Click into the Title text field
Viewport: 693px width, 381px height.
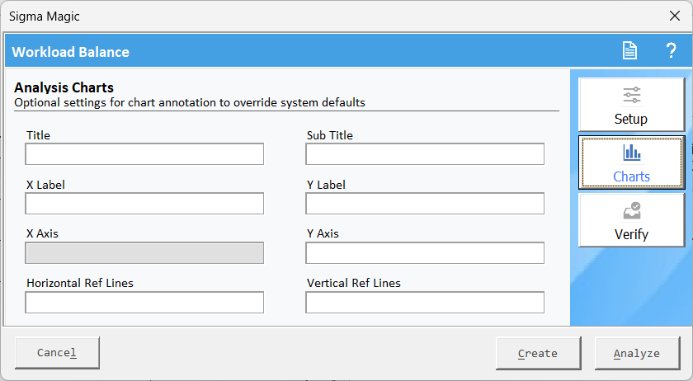pos(144,154)
